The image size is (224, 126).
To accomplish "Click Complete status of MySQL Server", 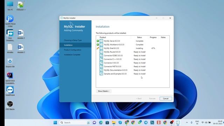I will click(139, 41).
